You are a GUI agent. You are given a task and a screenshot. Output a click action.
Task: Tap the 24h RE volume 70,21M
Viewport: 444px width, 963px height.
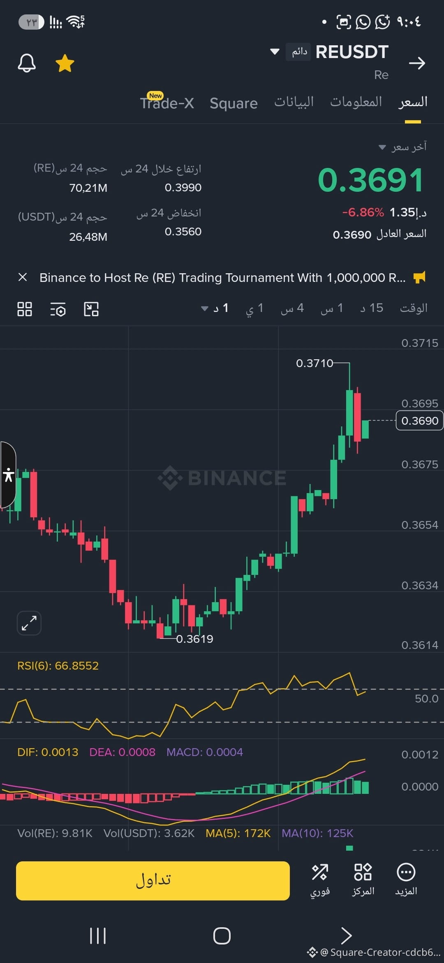pos(88,188)
